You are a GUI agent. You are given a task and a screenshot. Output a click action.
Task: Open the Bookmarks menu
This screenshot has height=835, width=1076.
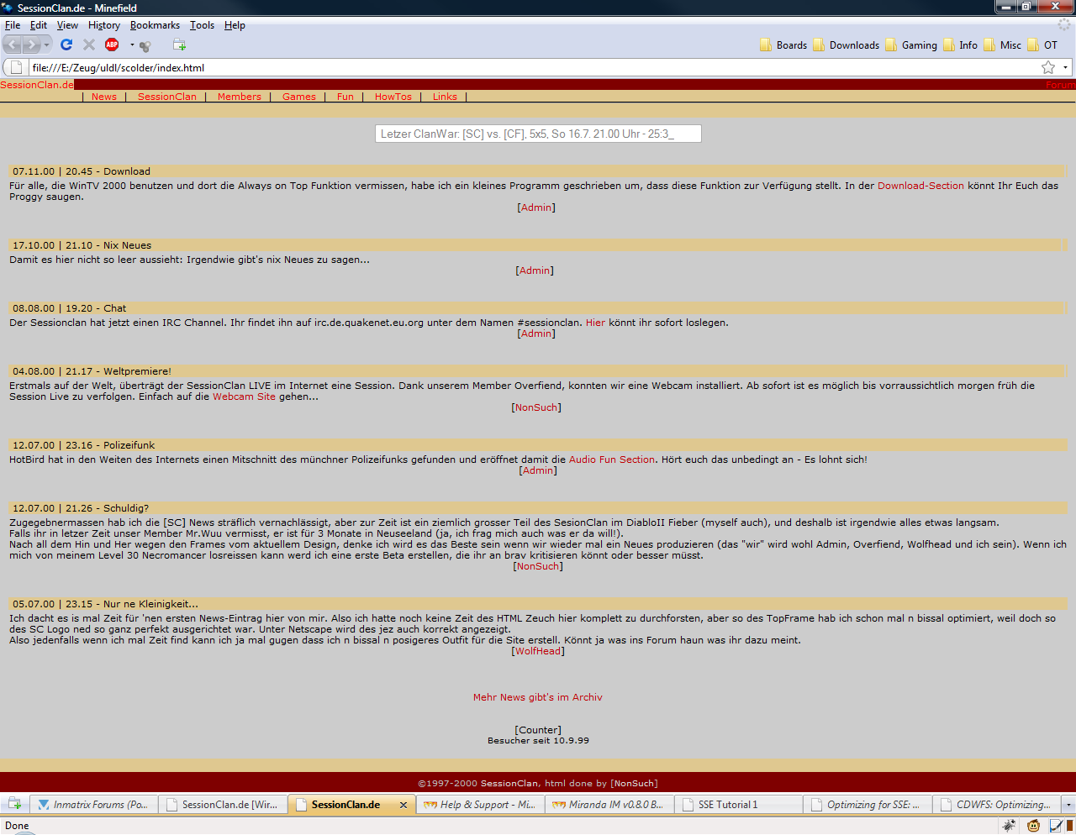pos(155,25)
